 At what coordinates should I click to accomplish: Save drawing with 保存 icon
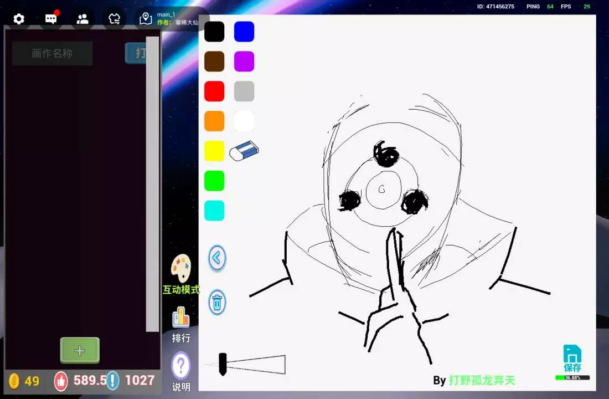pos(572,358)
